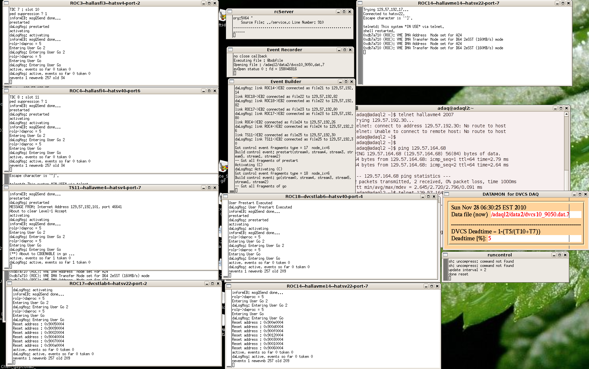Click 'TDC 7 : slot 10' in ROC3 window
The width and height of the screenshot is (589, 369).
tap(24, 10)
